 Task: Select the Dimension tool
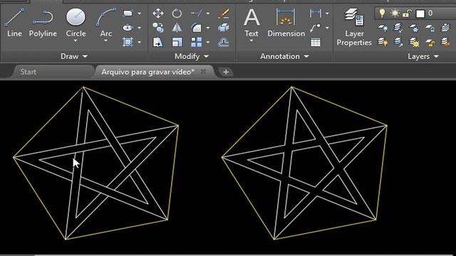point(286,23)
